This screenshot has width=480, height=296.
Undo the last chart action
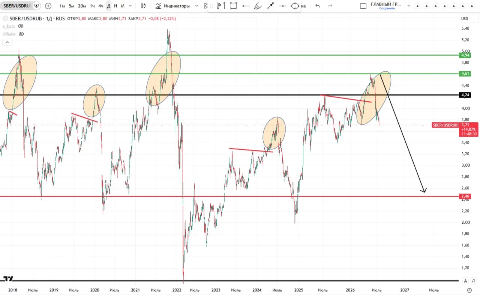(x=318, y=6)
